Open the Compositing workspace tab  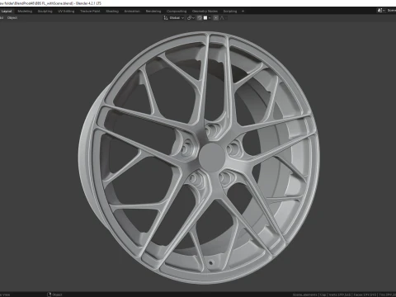(x=177, y=12)
